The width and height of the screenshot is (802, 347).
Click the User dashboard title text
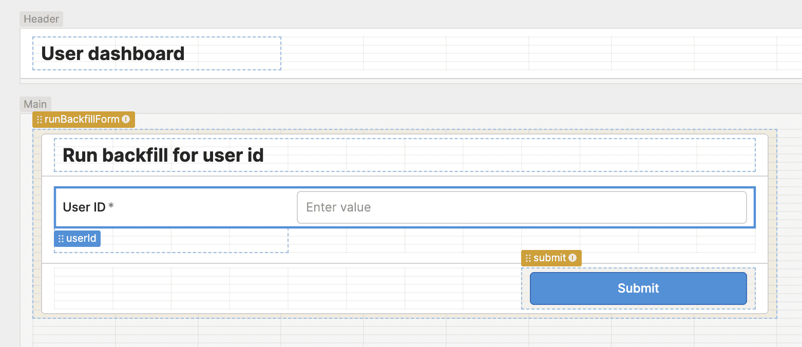[113, 53]
